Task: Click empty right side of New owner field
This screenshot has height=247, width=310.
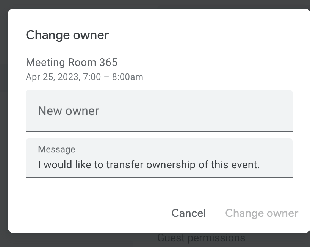Action: tap(246, 111)
